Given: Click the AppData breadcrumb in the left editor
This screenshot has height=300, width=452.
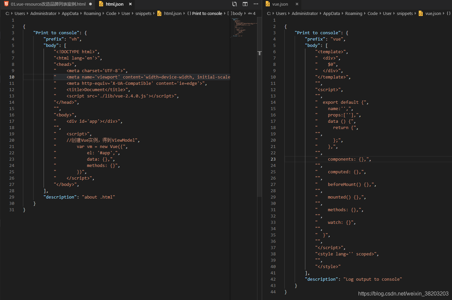Looking at the screenshot, I should (x=70, y=13).
